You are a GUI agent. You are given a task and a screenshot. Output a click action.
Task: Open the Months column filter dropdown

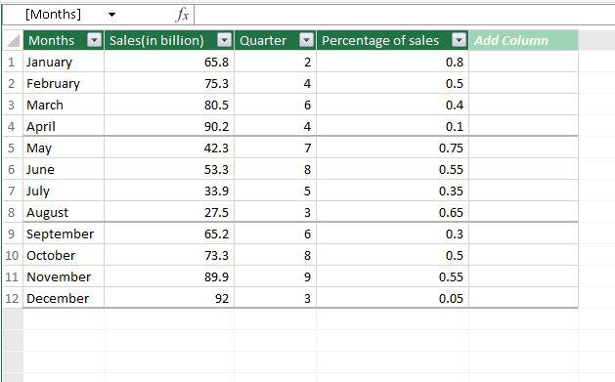point(94,40)
